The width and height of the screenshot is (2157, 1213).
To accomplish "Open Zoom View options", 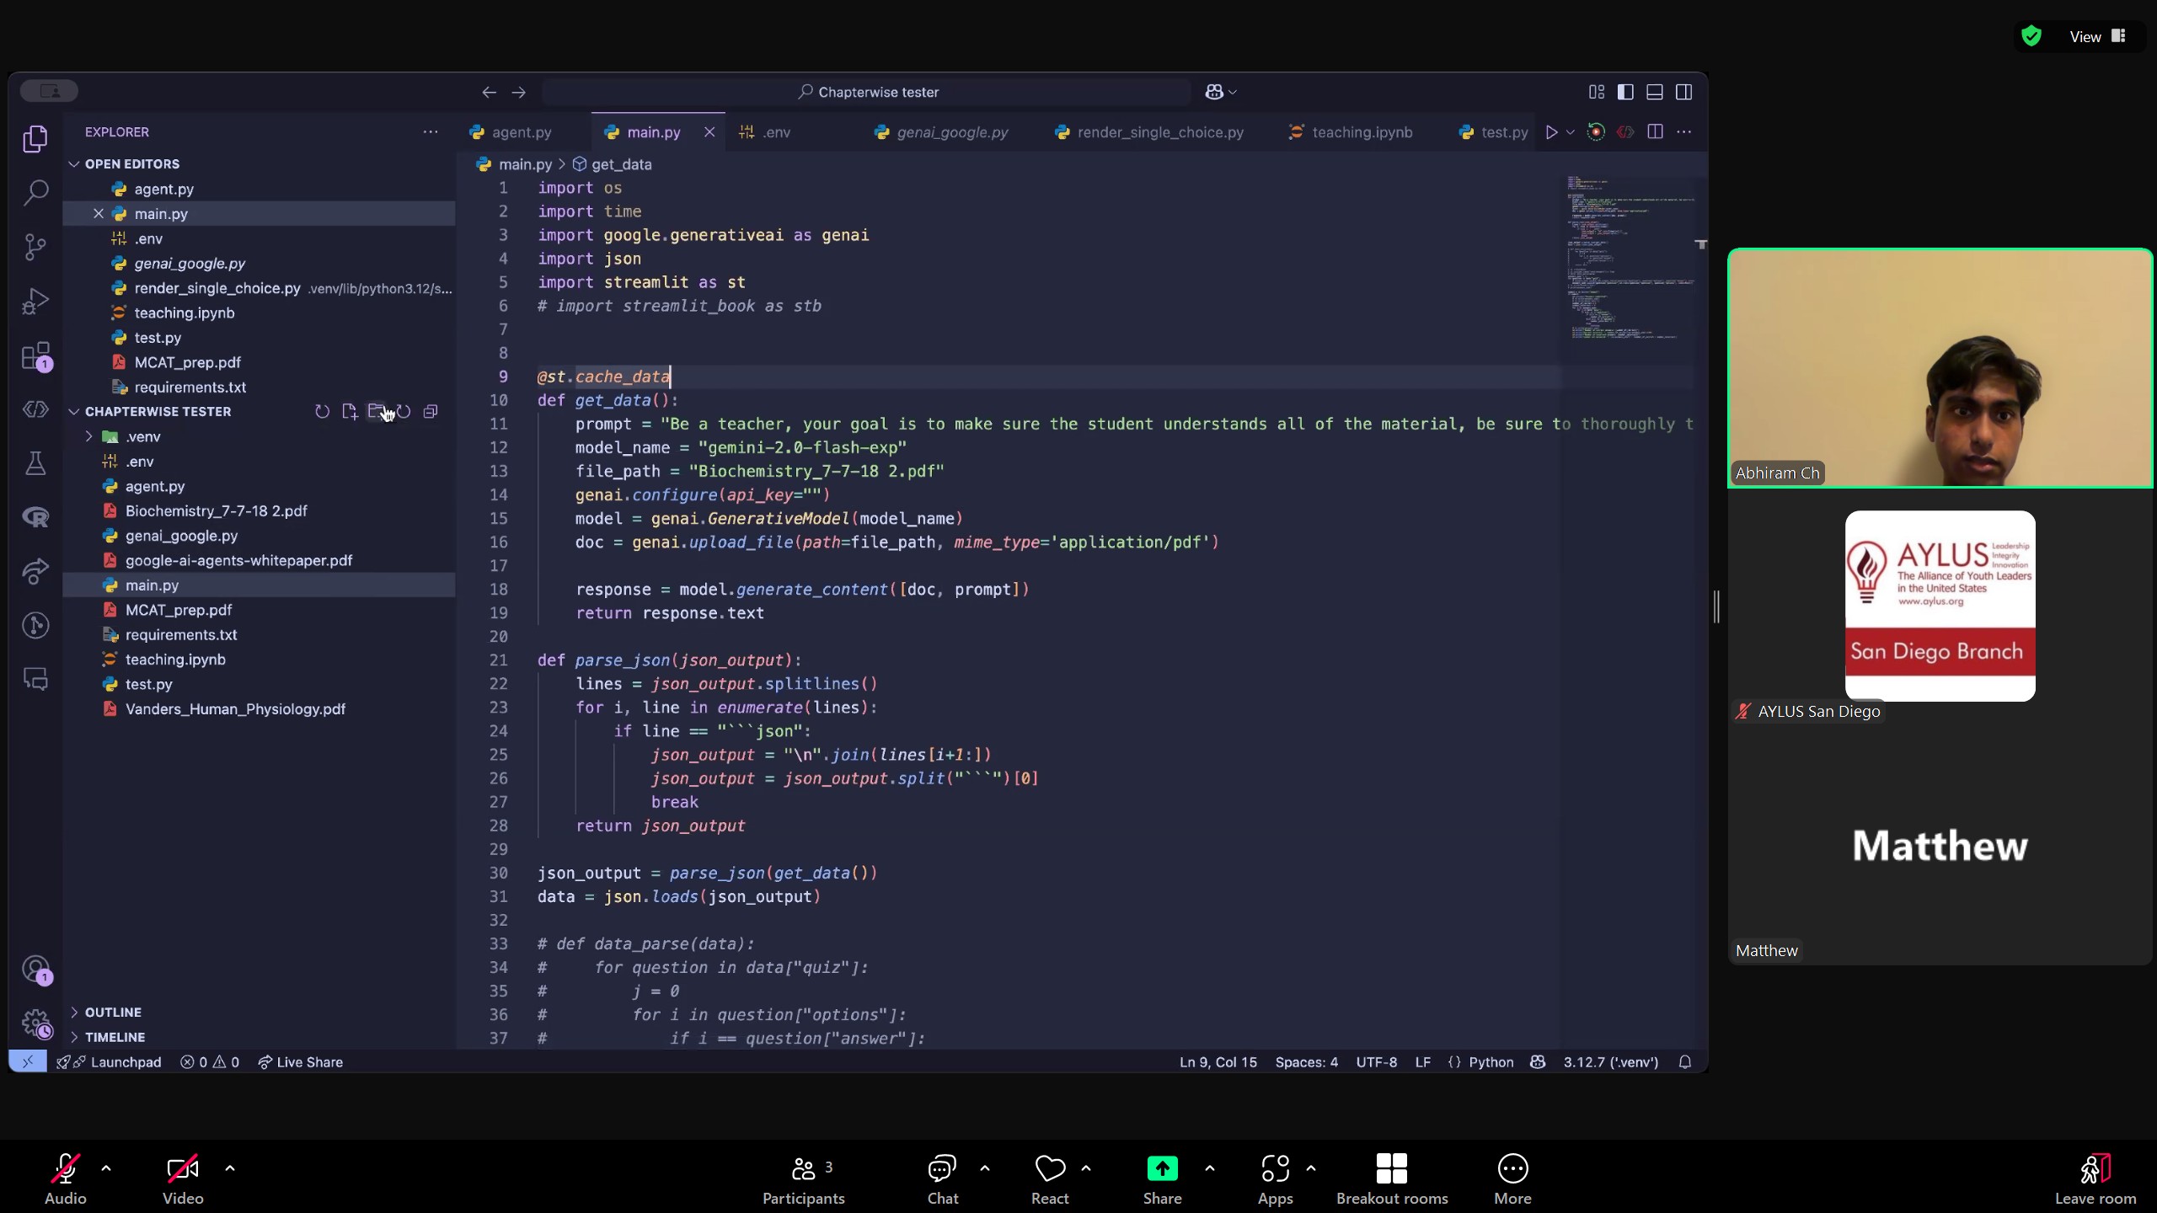I will [x=2096, y=36].
